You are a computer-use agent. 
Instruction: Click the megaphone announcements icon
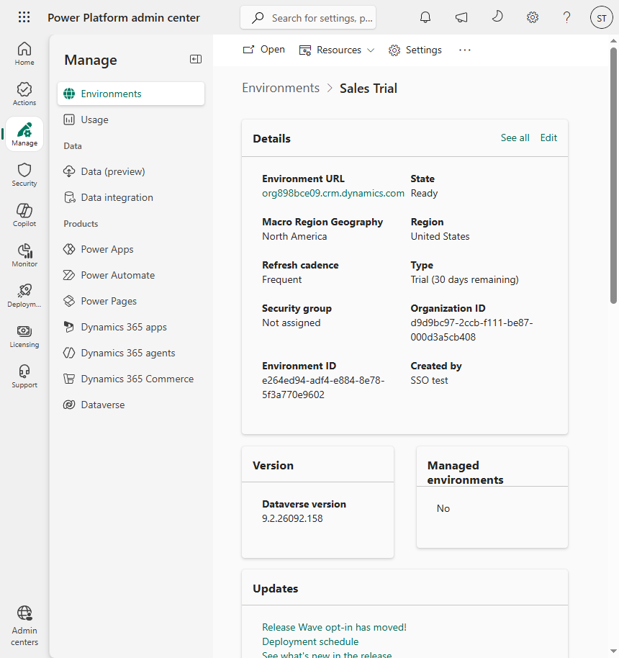coord(461,17)
